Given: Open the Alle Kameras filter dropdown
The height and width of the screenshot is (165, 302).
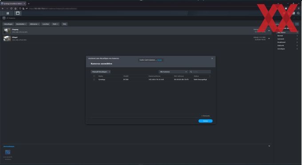Looking at the screenshot, I should [x=173, y=72].
